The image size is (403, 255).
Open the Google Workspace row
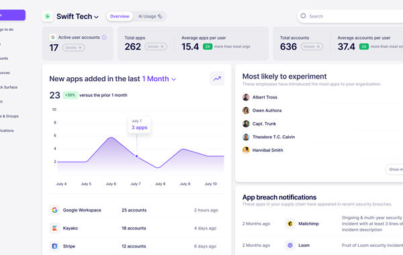136,210
